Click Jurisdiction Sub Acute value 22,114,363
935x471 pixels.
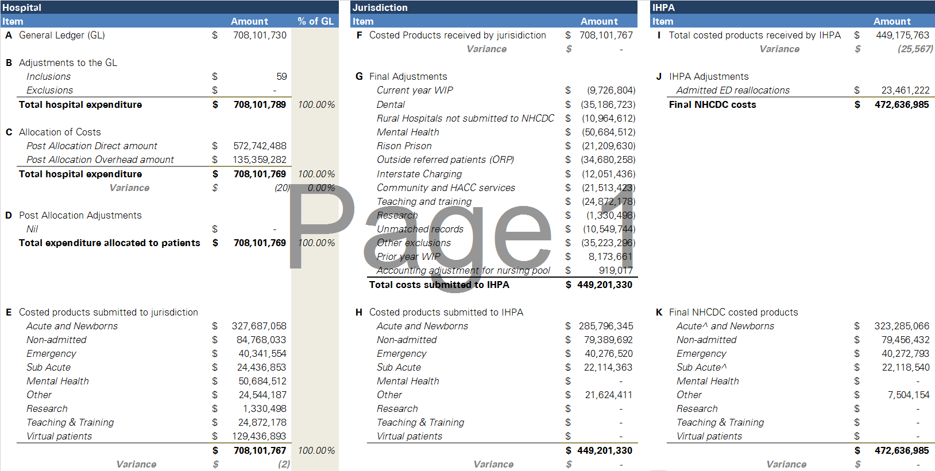608,367
